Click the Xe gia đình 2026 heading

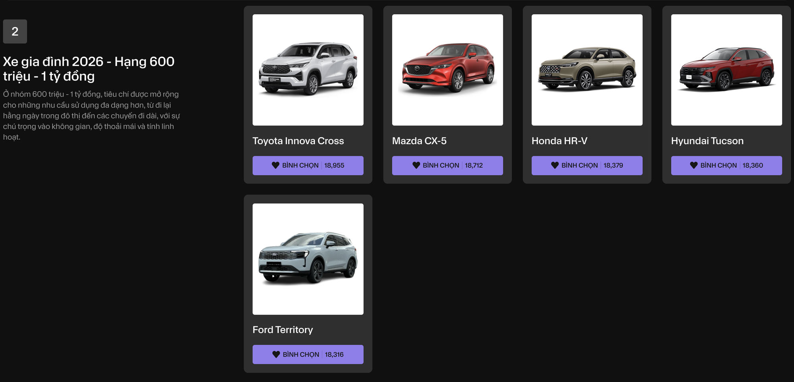point(89,69)
